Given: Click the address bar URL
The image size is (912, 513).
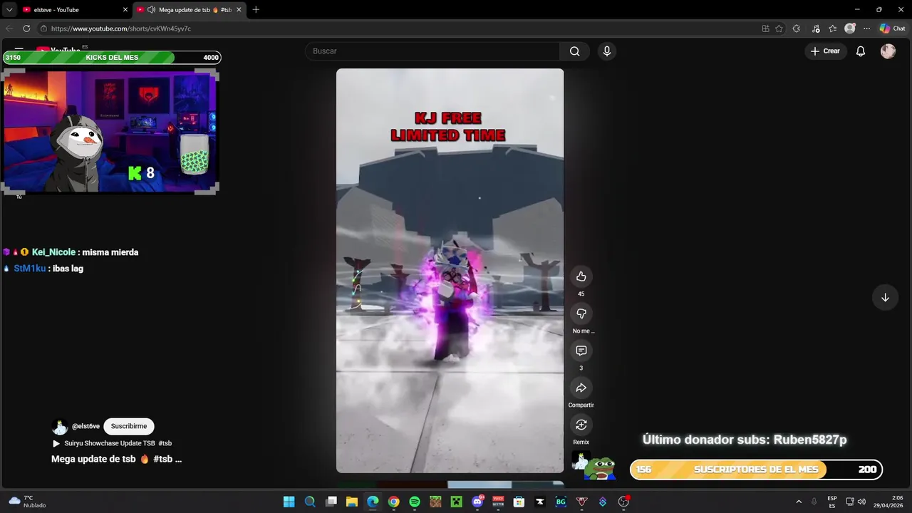Looking at the screenshot, I should [121, 28].
